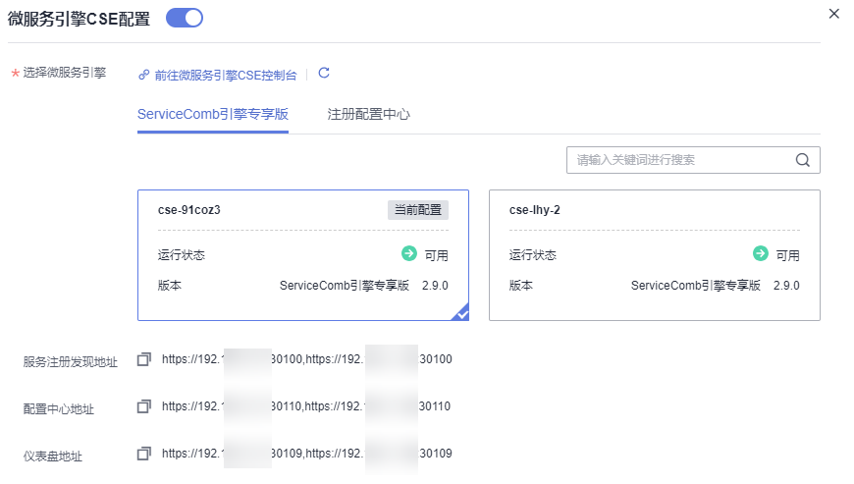854x484 pixels.
Task: Open the 前往微服务引擎CSE控制台 link
Action: click(225, 74)
